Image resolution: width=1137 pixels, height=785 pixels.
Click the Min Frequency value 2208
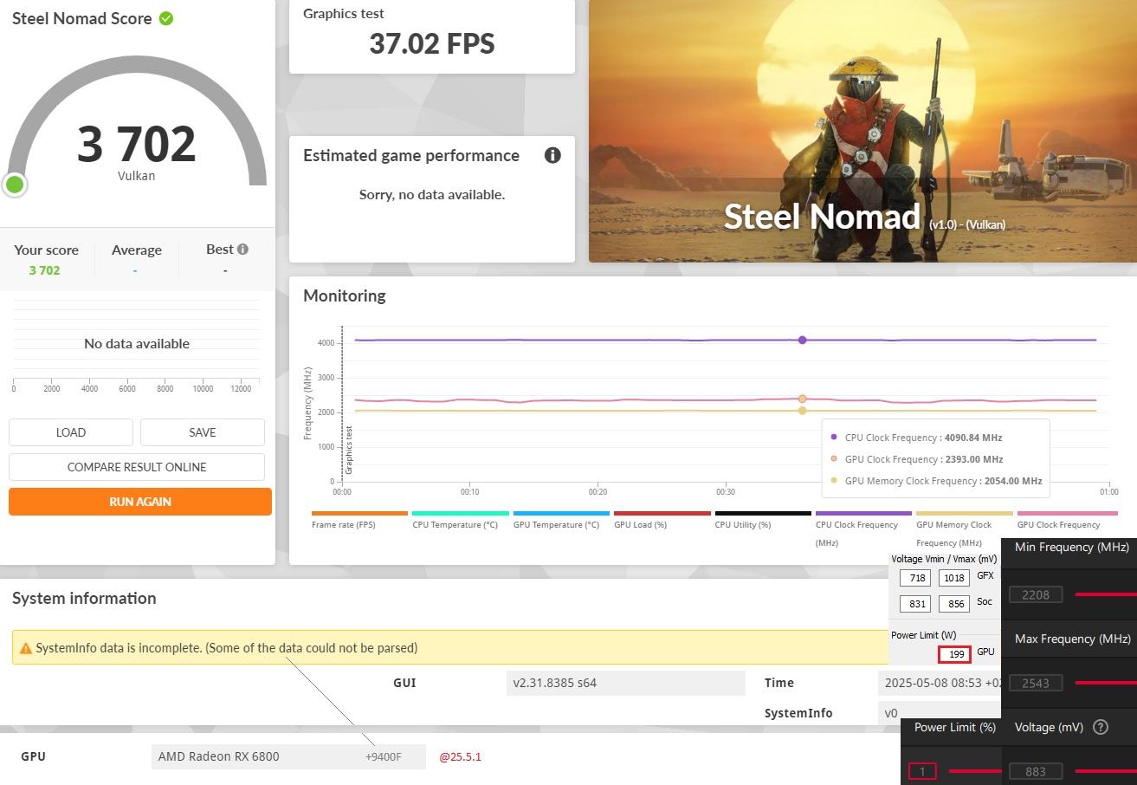pyautogui.click(x=1036, y=594)
